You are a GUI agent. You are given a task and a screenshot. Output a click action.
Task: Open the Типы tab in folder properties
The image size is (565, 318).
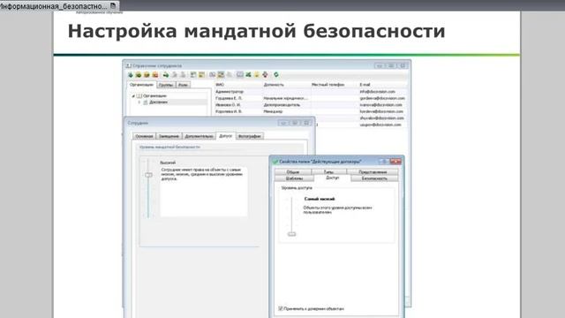click(x=328, y=172)
